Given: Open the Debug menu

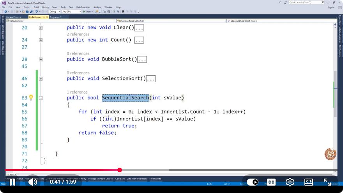Looking at the screenshot, I should point(45,7).
